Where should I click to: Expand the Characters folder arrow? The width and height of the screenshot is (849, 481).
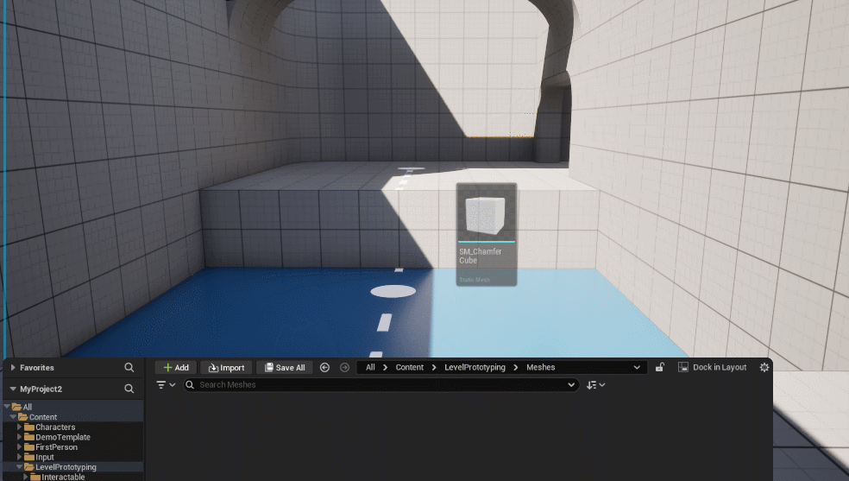point(20,427)
